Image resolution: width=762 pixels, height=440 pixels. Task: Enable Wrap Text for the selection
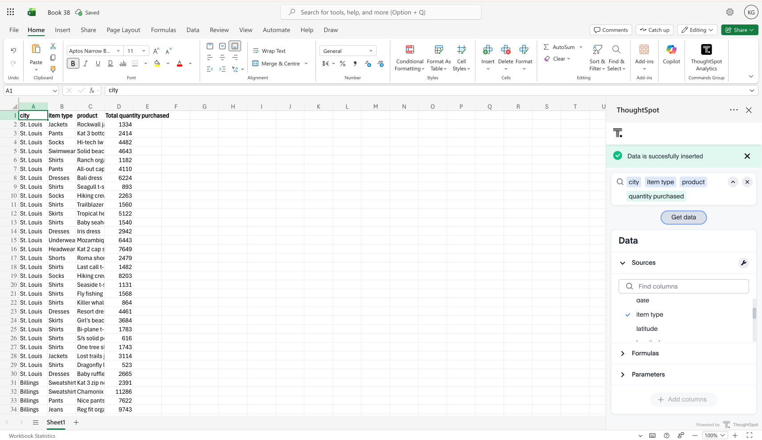click(269, 51)
